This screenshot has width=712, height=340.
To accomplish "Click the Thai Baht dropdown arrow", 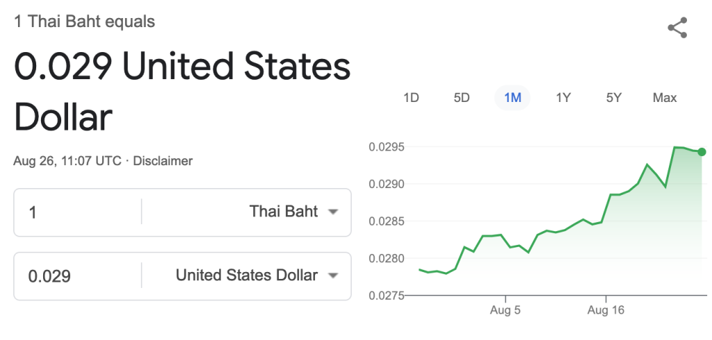I will [x=333, y=212].
